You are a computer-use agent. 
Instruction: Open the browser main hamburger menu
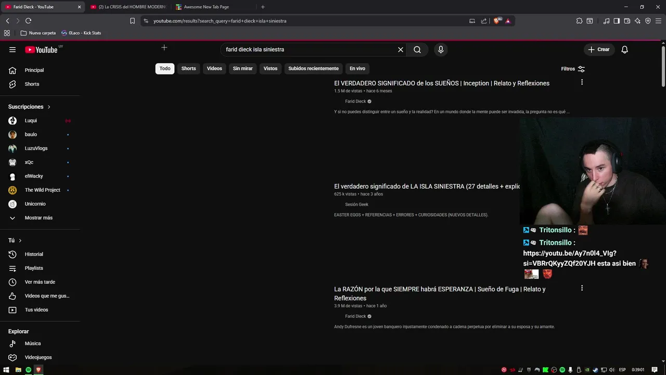tap(658, 21)
